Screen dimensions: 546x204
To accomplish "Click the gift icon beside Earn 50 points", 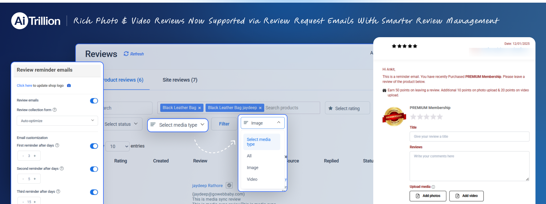I will [384, 91].
